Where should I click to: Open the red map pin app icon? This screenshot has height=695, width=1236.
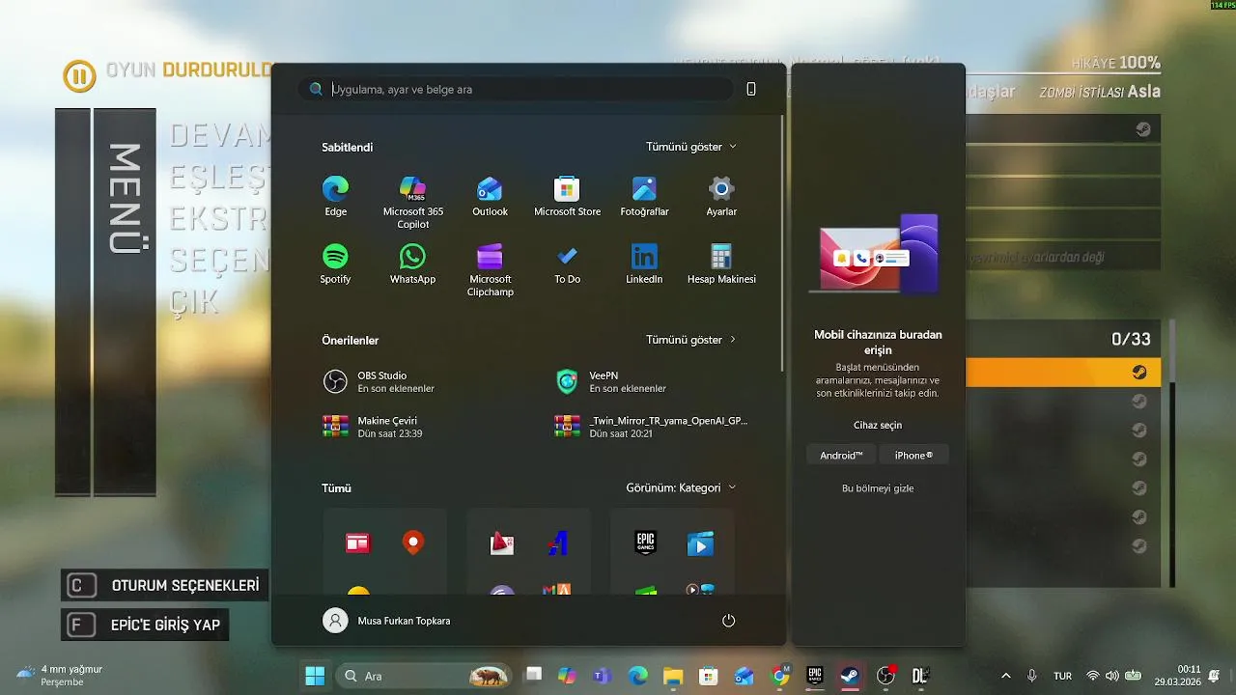pos(413,542)
